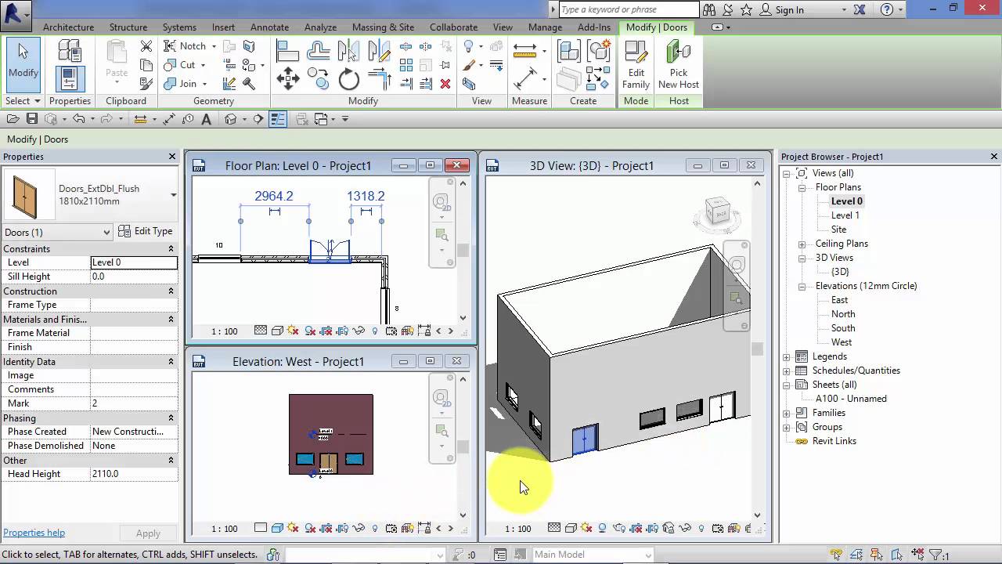
Task: Open the Properties help link
Action: click(34, 533)
